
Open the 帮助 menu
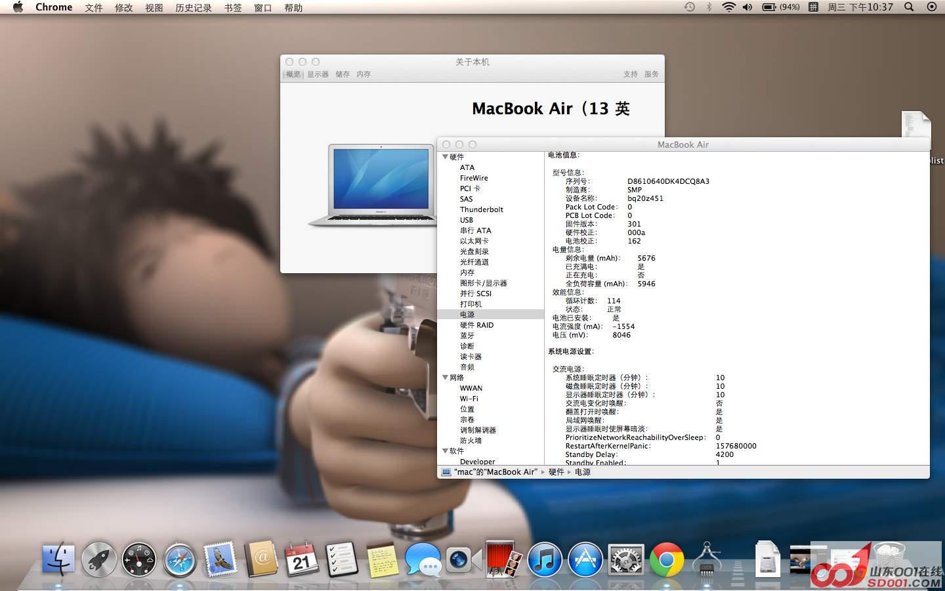point(293,7)
